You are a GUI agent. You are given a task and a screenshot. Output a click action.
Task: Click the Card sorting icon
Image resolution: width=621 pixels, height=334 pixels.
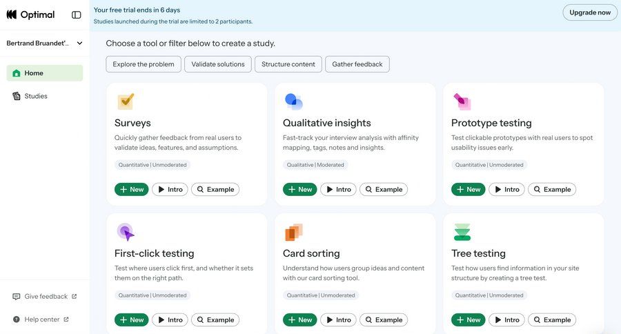click(x=293, y=232)
